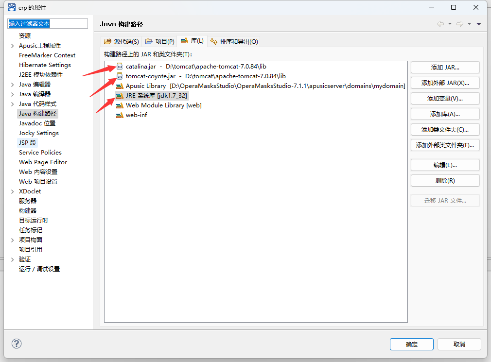Open the view menu triangle dropdown
This screenshot has height=362, width=491.
point(479,24)
